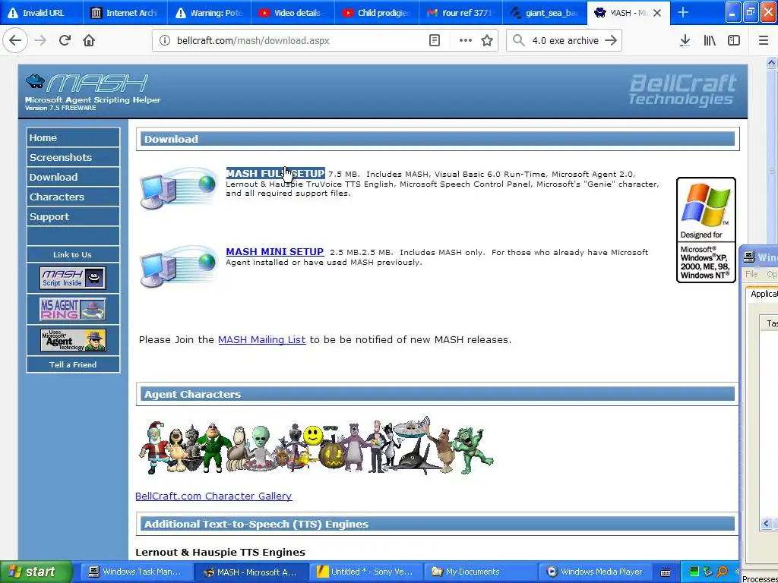
Task: Click the computer-globe icon beside Mini Setup
Action: pos(179,266)
